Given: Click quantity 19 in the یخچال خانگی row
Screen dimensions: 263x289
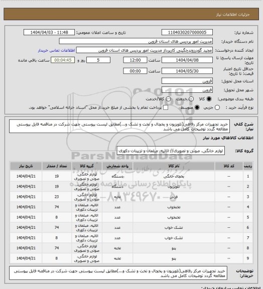Looking at the screenshot, I should [x=57, y=177].
